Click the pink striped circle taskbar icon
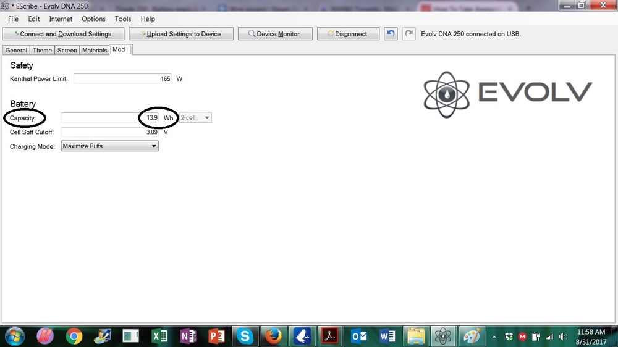This screenshot has height=347, width=618. coord(45,337)
